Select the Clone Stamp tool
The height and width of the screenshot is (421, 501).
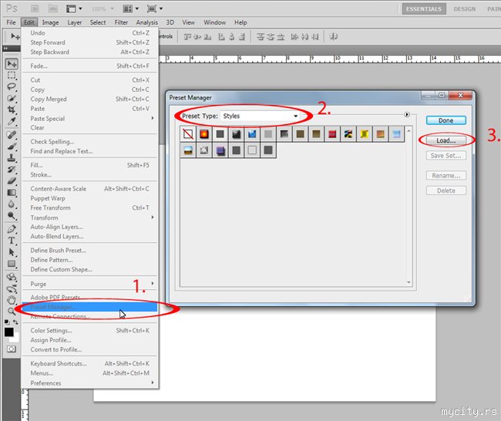point(12,158)
